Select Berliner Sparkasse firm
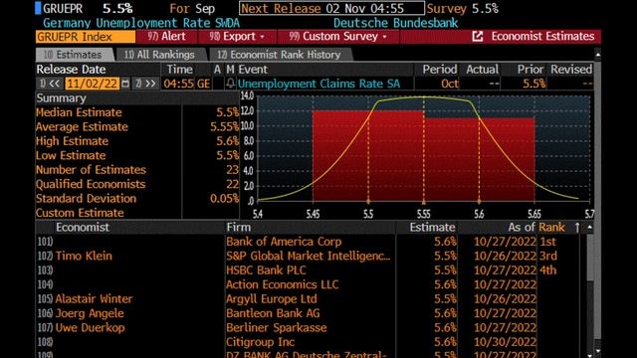The width and height of the screenshot is (637, 358). point(277,327)
